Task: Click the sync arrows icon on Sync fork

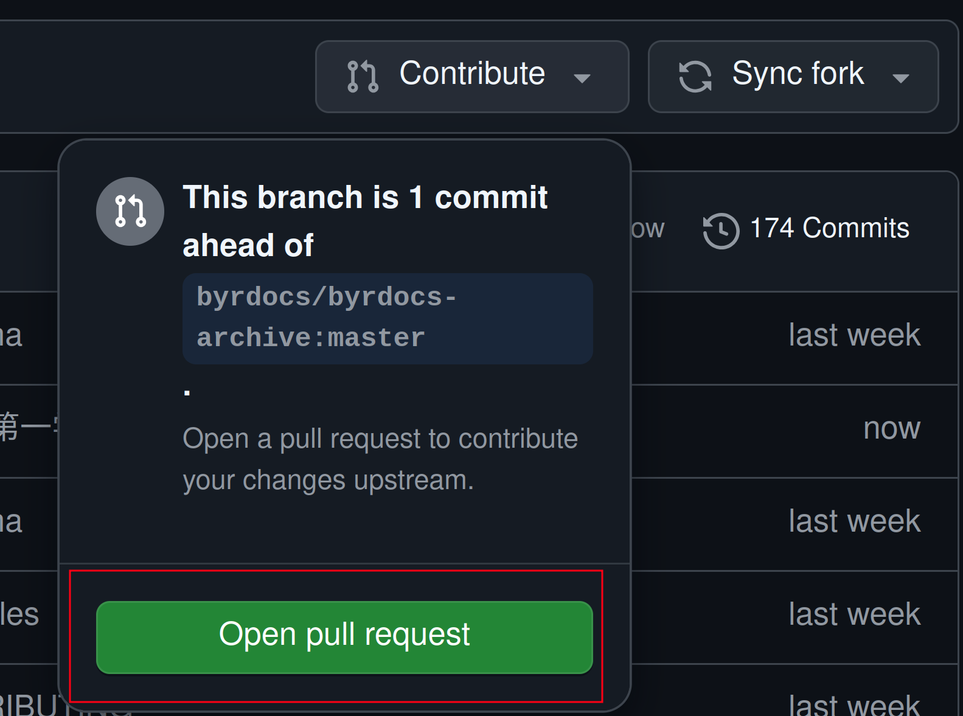Action: click(695, 76)
